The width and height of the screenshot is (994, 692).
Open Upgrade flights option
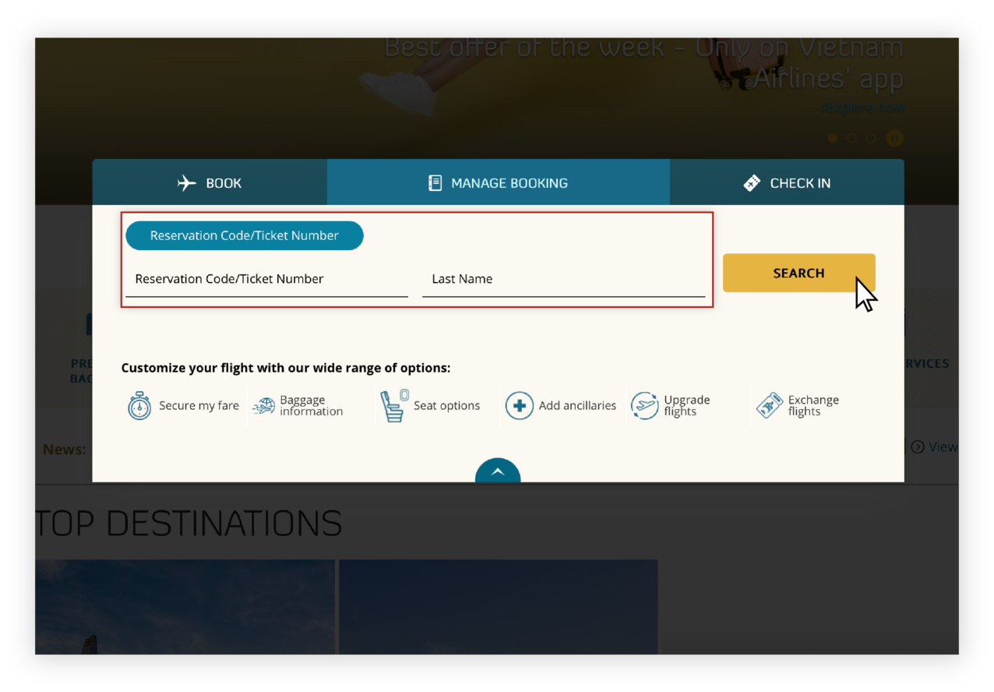click(644, 405)
